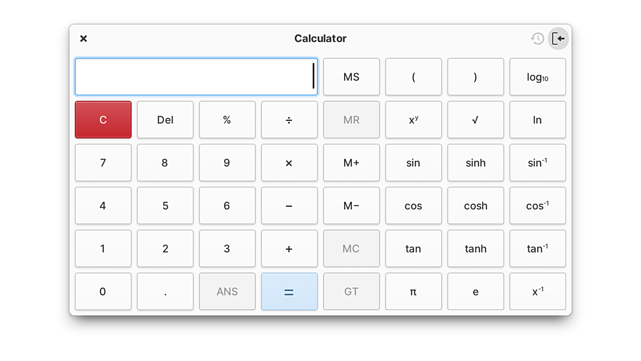This screenshot has height=361, width=641.
Task: Click the inverse sine button
Action: coord(537,163)
